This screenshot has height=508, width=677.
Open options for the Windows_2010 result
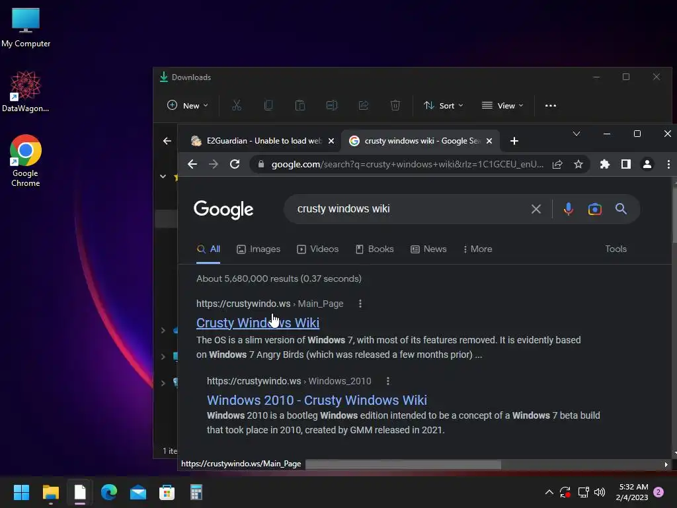point(387,381)
